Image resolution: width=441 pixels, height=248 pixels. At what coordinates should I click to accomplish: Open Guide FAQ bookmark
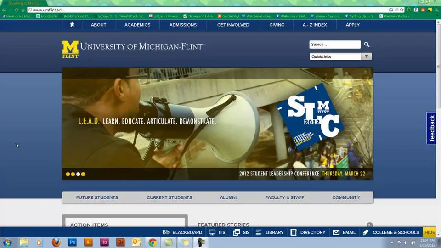coord(228,17)
